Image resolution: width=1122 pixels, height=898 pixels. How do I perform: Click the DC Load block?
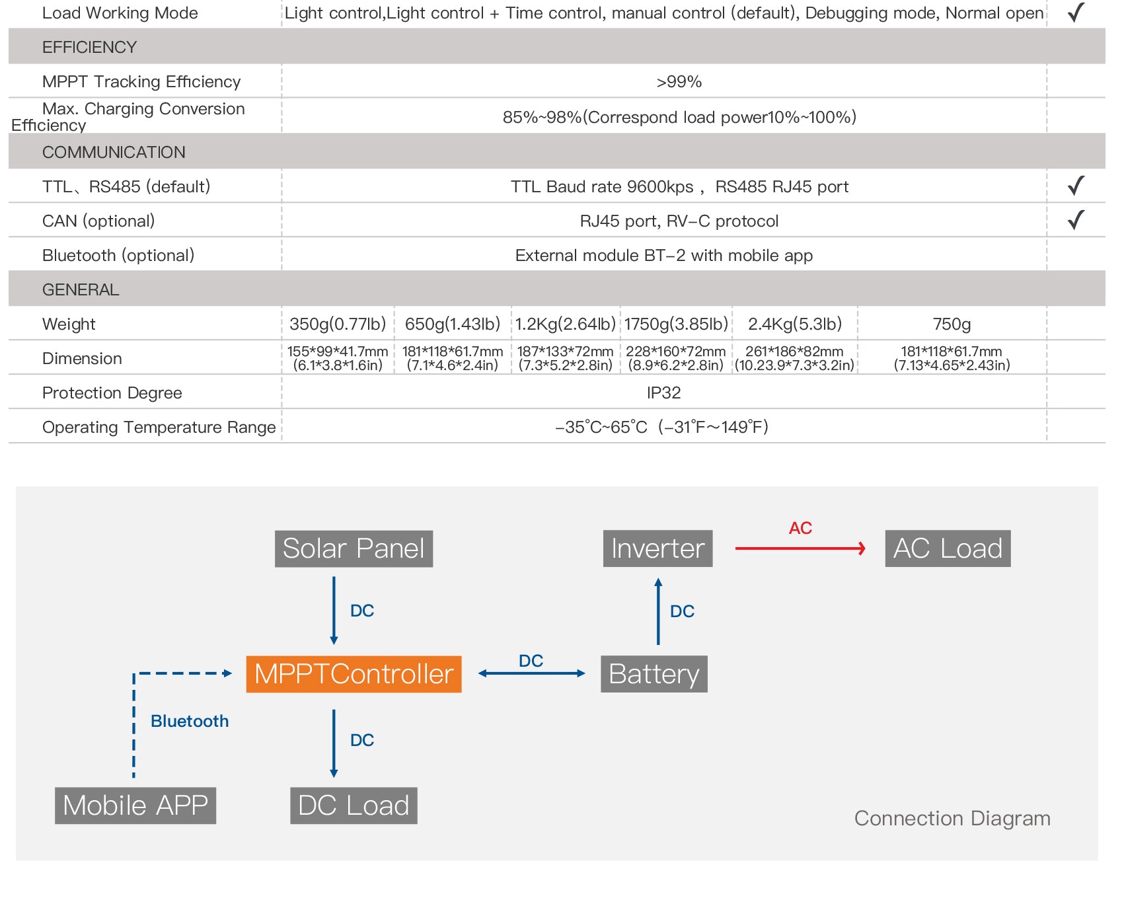pos(354,805)
